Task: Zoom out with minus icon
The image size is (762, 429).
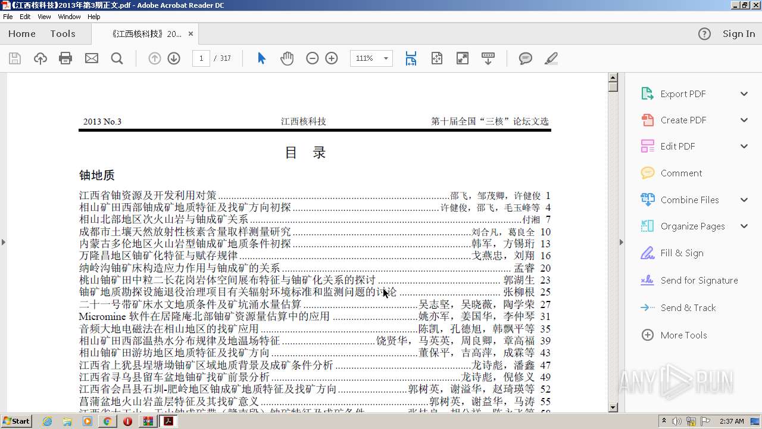Action: 313,58
